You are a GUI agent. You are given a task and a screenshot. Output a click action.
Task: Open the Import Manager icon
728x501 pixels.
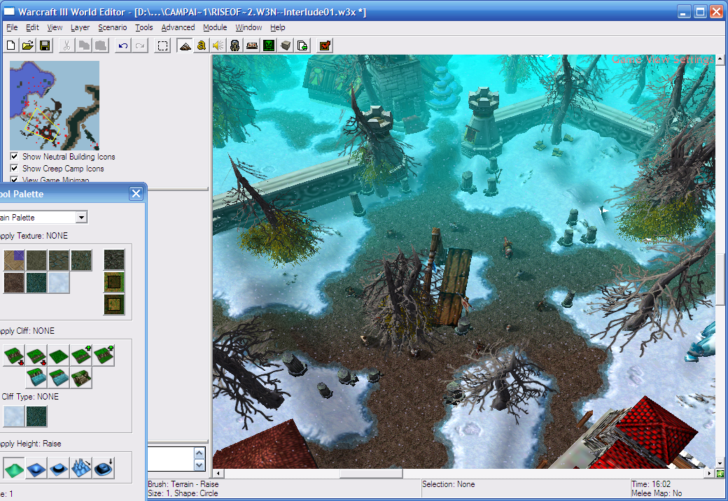(302, 45)
